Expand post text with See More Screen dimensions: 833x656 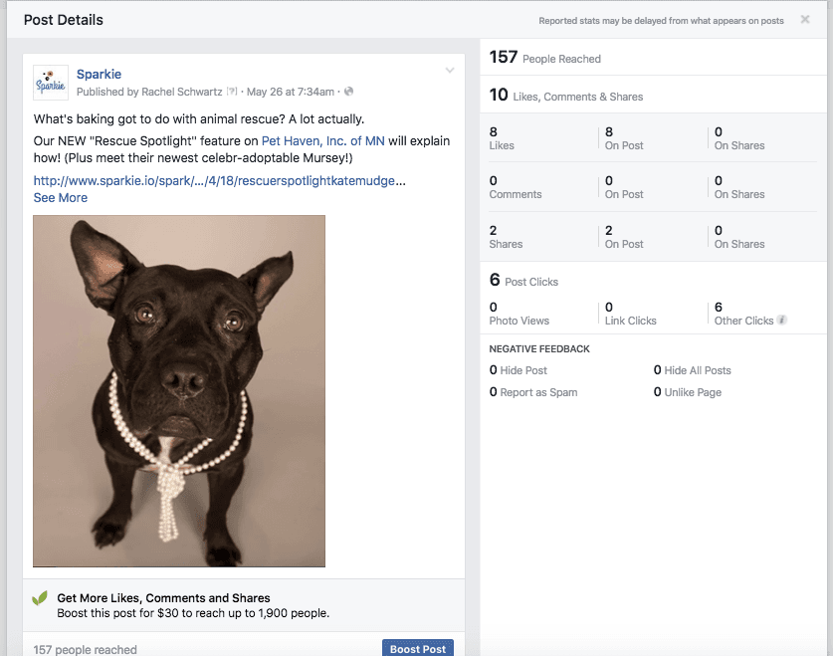tap(60, 198)
